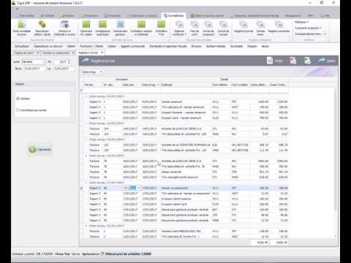Viewport: 351px width, 263px height.
Task: Run Inchidere venituri si cheltuieli
Action: (x=141, y=28)
